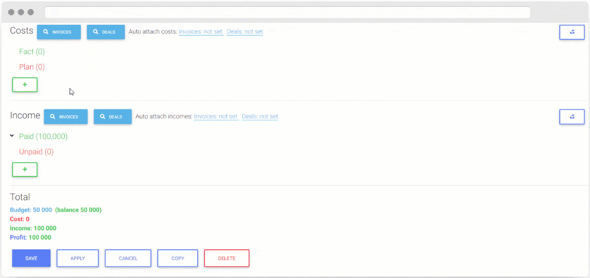The height and width of the screenshot is (278, 590).
Task: Click the Delete button
Action: click(227, 258)
